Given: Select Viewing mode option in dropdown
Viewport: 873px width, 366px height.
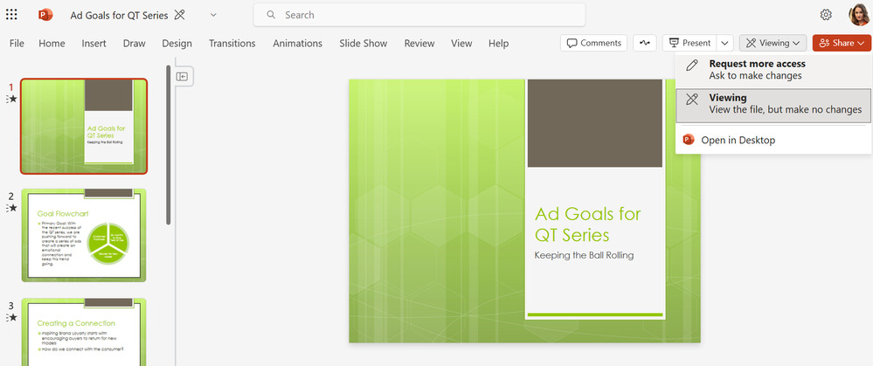Looking at the screenshot, I should (773, 104).
